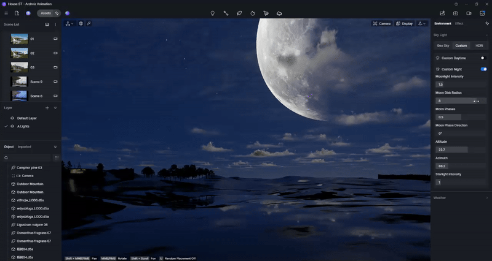Open the Scene List more options menu
This screenshot has width=492, height=261.
tap(55, 25)
